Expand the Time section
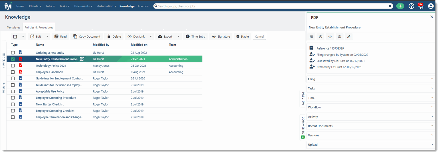 click(370, 98)
